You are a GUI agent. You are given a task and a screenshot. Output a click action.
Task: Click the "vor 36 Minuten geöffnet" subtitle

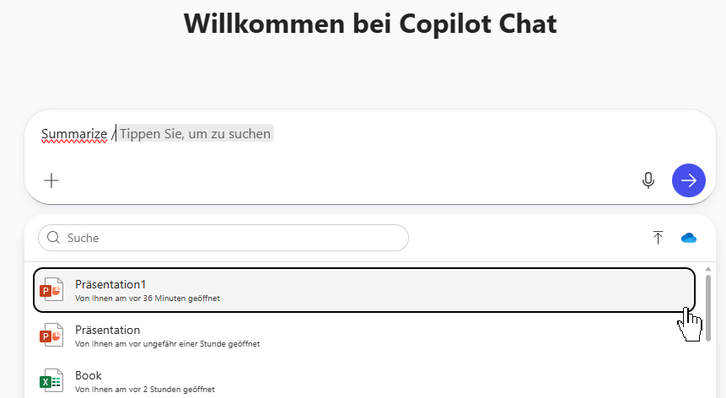click(x=148, y=298)
